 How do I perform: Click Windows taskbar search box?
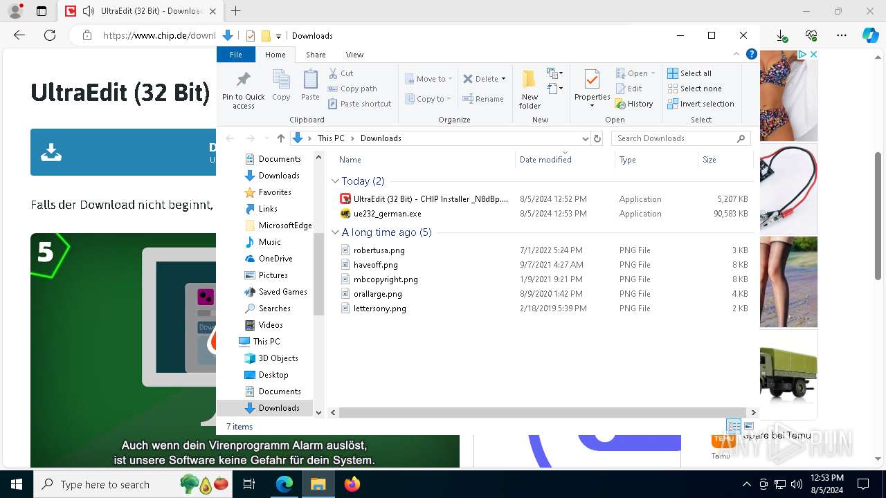point(133,484)
